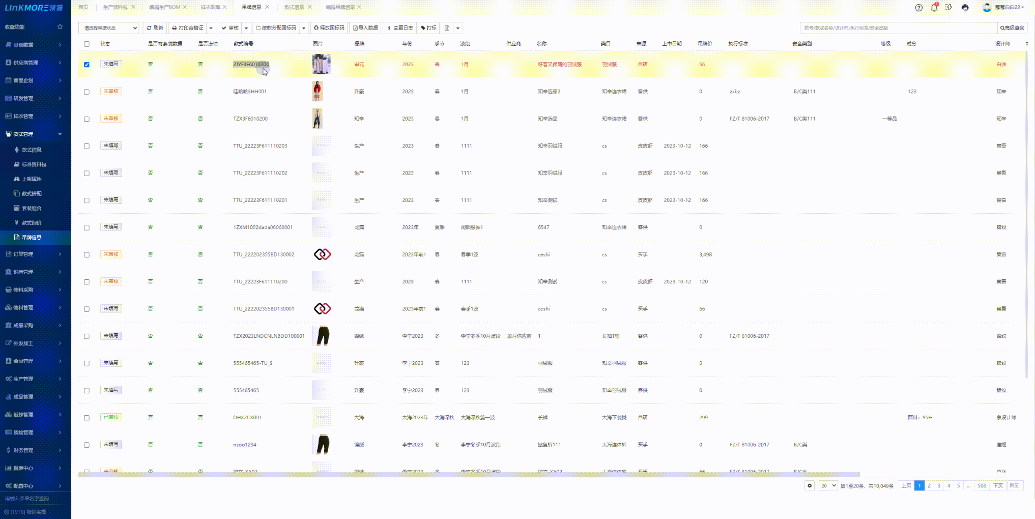Click the 打标 tag button
The height and width of the screenshot is (519, 1035).
(428, 28)
